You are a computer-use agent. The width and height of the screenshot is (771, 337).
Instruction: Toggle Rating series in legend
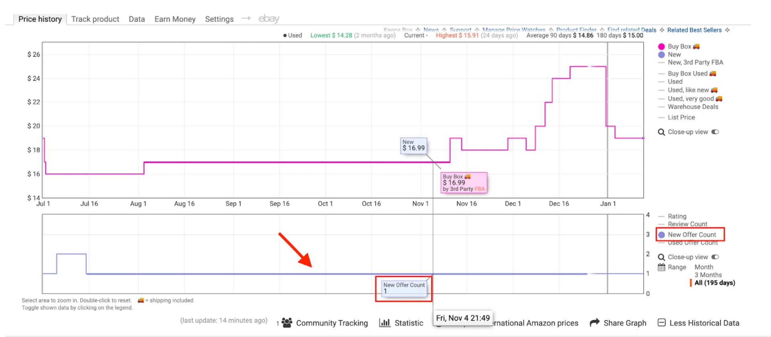click(677, 216)
